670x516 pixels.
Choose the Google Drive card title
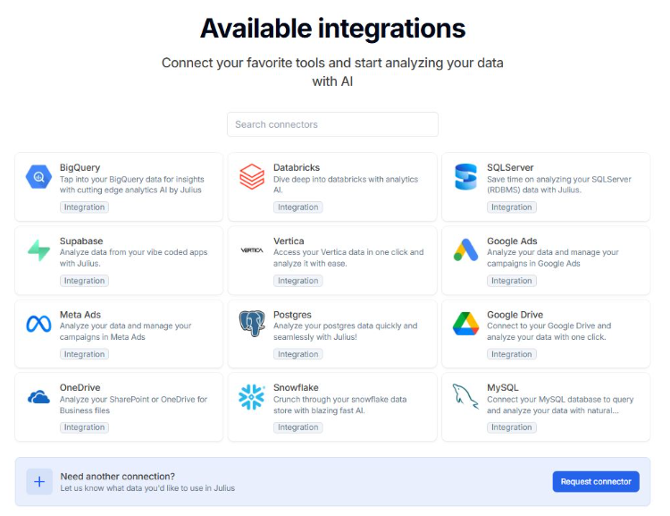coord(515,315)
